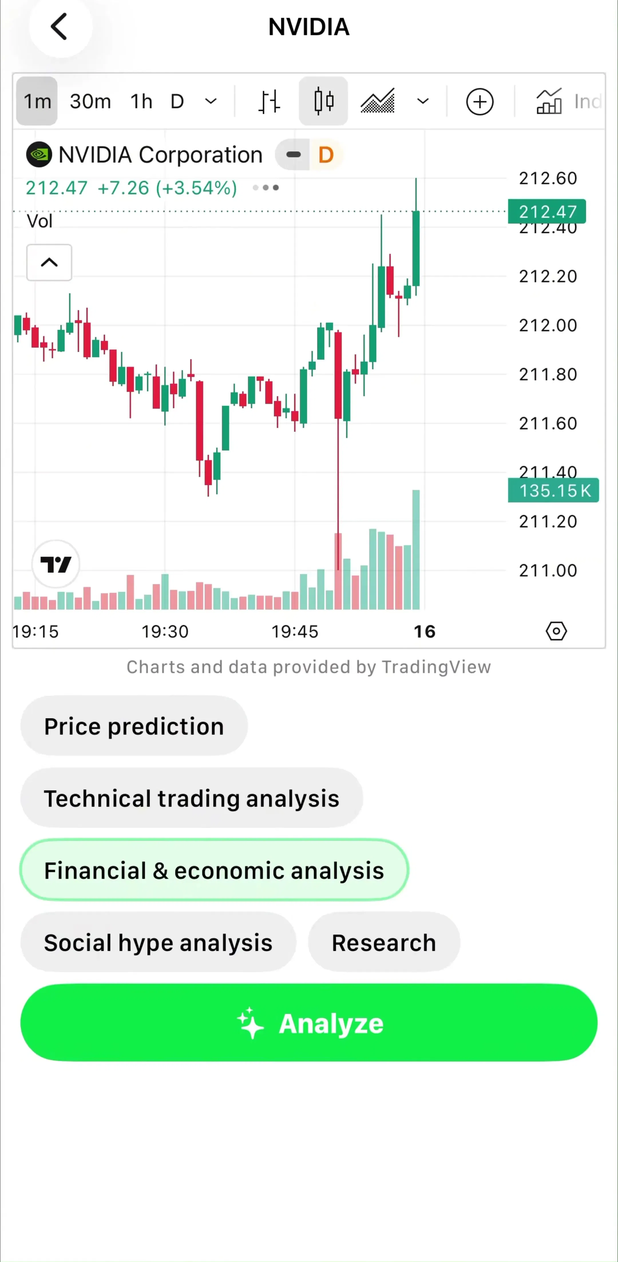Select the 30m timeframe

[x=90, y=102]
